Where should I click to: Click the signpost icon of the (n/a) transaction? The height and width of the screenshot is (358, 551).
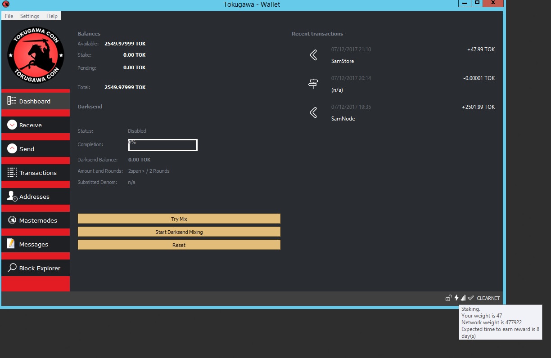click(x=313, y=84)
